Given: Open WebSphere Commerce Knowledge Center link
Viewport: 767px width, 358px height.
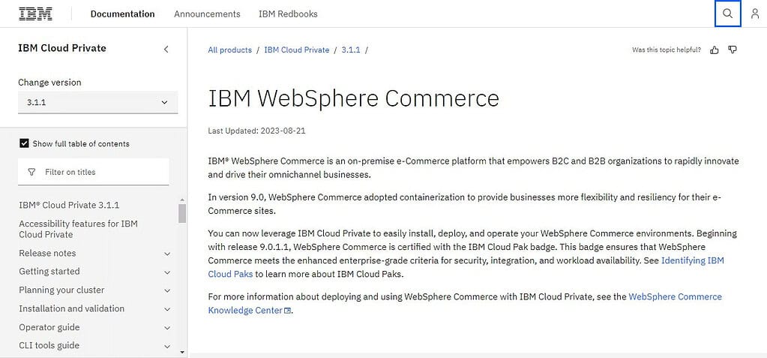Looking at the screenshot, I should 675,296.
